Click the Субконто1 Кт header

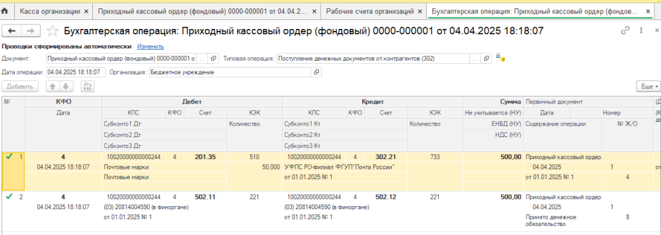click(345, 124)
